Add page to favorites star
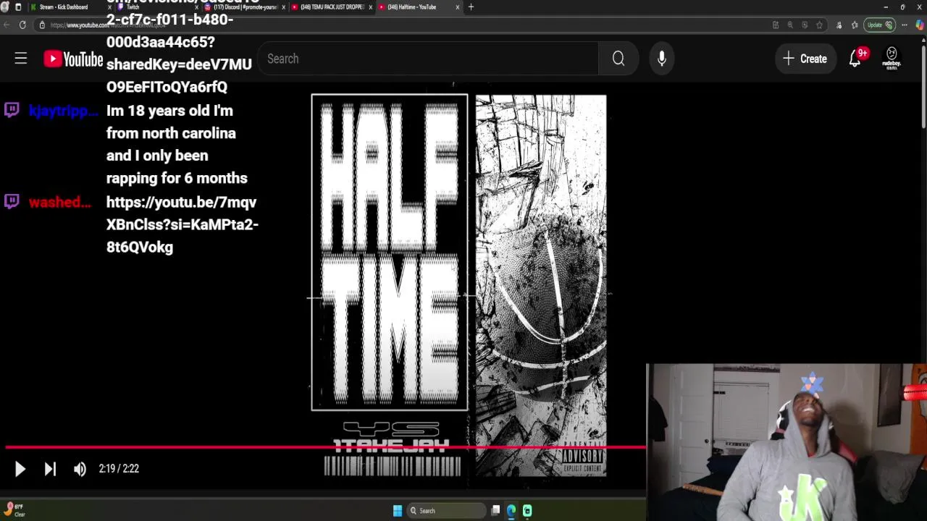Viewport: 927px width, 521px height. (819, 25)
